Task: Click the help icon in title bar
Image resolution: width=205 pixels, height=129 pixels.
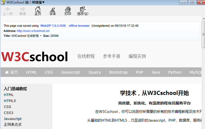Action: point(3,2)
